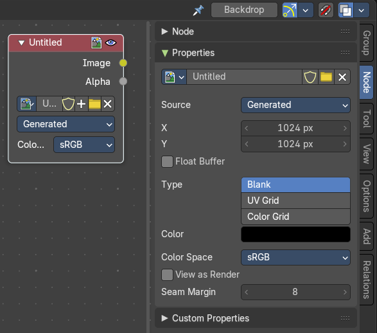Open the Source Generated dropdown

(295, 105)
